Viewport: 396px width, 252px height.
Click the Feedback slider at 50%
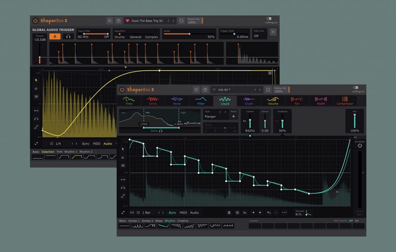coord(282,122)
